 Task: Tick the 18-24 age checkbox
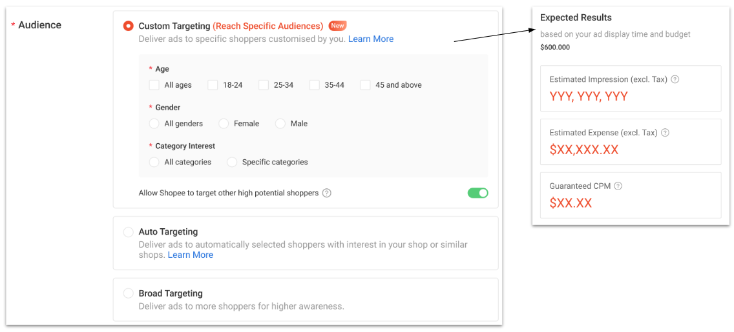213,85
